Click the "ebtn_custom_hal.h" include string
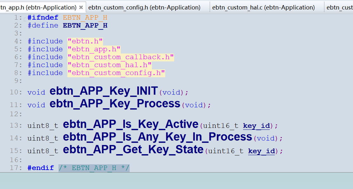The height and width of the screenshot is (189, 353). pos(109,65)
